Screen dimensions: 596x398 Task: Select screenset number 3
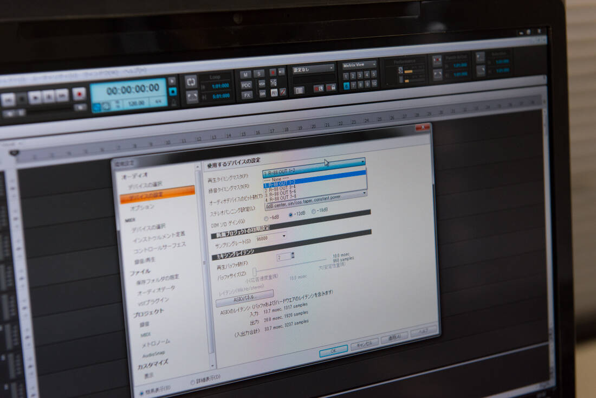360,75
